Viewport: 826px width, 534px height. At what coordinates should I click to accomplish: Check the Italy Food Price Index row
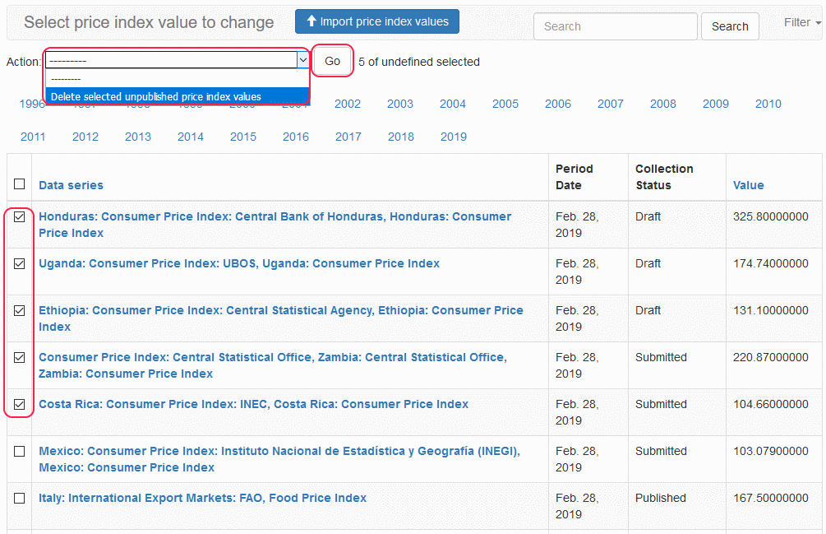click(x=20, y=499)
